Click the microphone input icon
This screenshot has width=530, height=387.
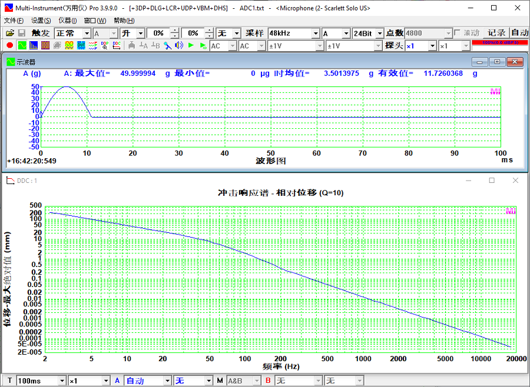(x=167, y=45)
